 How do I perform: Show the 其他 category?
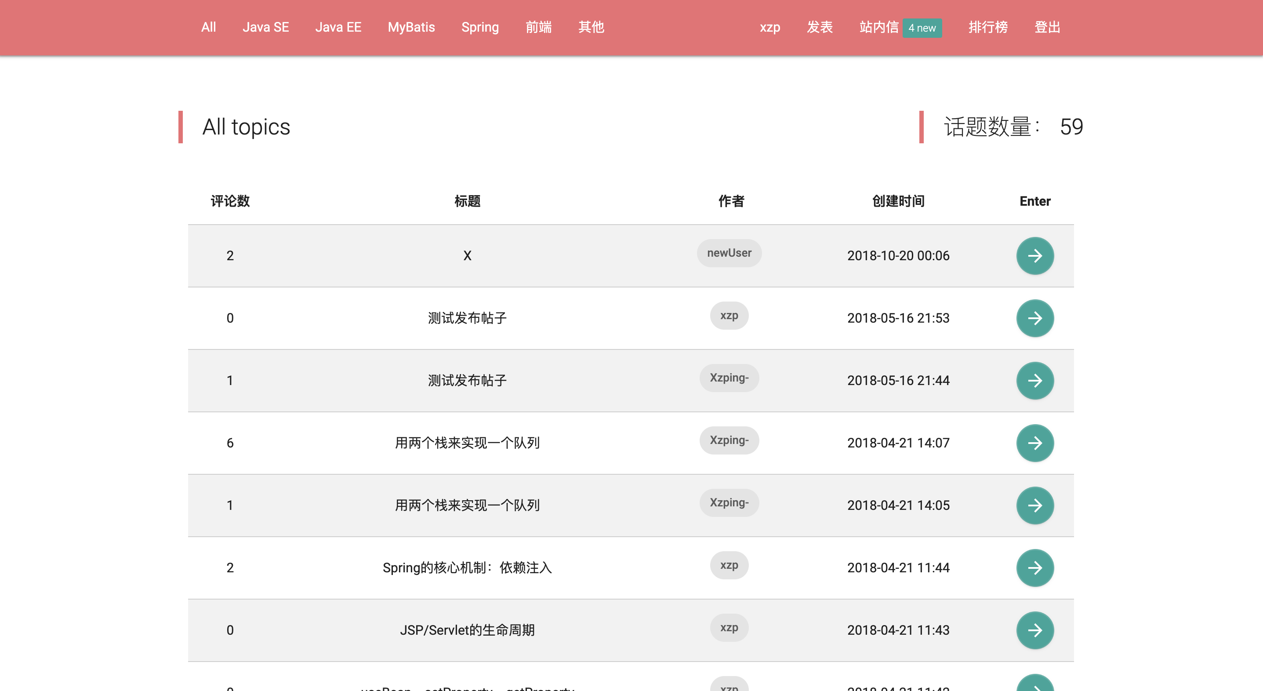pyautogui.click(x=591, y=27)
